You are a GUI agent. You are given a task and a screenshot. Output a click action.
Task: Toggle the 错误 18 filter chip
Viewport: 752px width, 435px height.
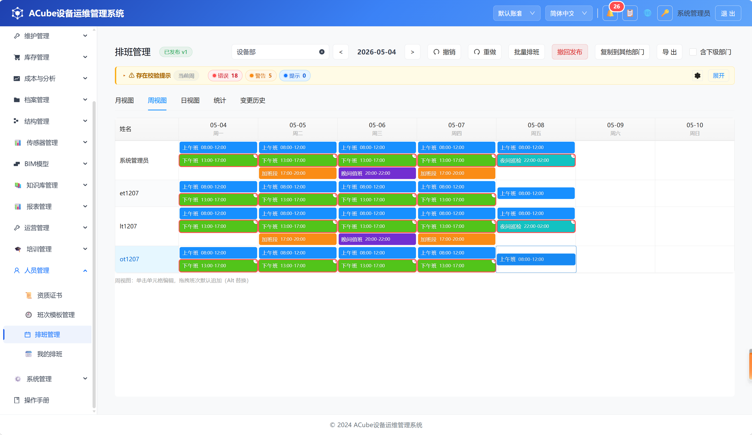pyautogui.click(x=225, y=76)
